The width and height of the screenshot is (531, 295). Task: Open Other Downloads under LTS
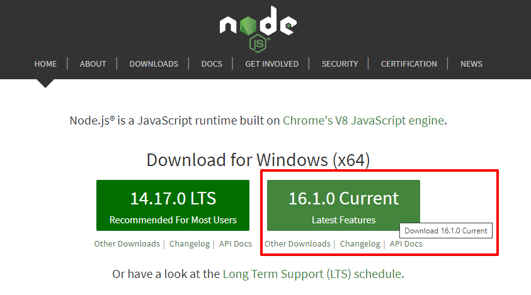pos(127,244)
